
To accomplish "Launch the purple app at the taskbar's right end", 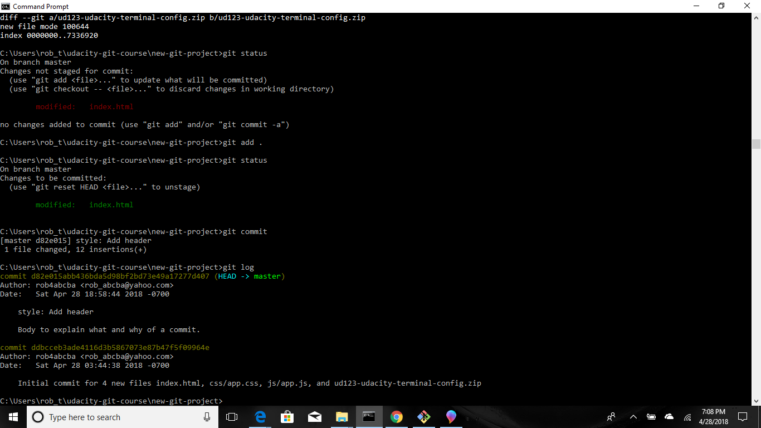I will click(x=451, y=416).
